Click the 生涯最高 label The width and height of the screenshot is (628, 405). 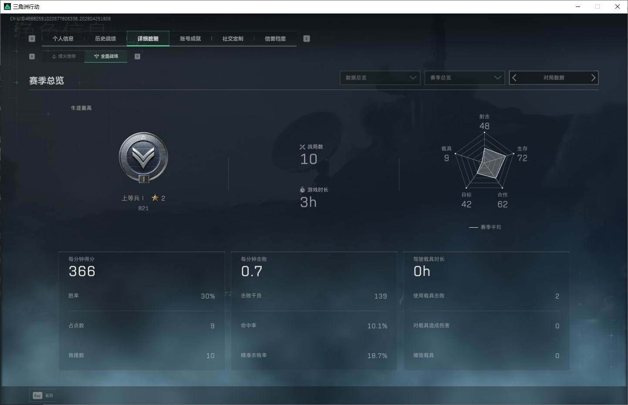[x=81, y=108]
